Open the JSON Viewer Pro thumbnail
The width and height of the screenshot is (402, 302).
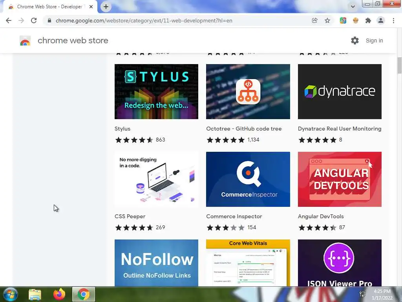tap(340, 263)
